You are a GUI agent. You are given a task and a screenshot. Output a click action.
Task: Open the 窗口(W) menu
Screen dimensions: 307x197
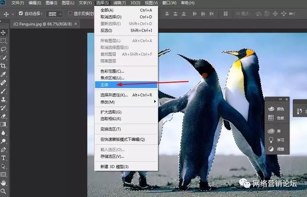pos(169,3)
